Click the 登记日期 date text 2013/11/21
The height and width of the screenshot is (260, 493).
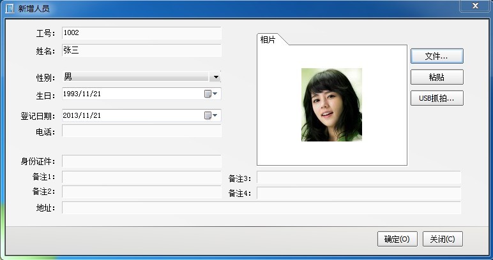pyautogui.click(x=82, y=115)
